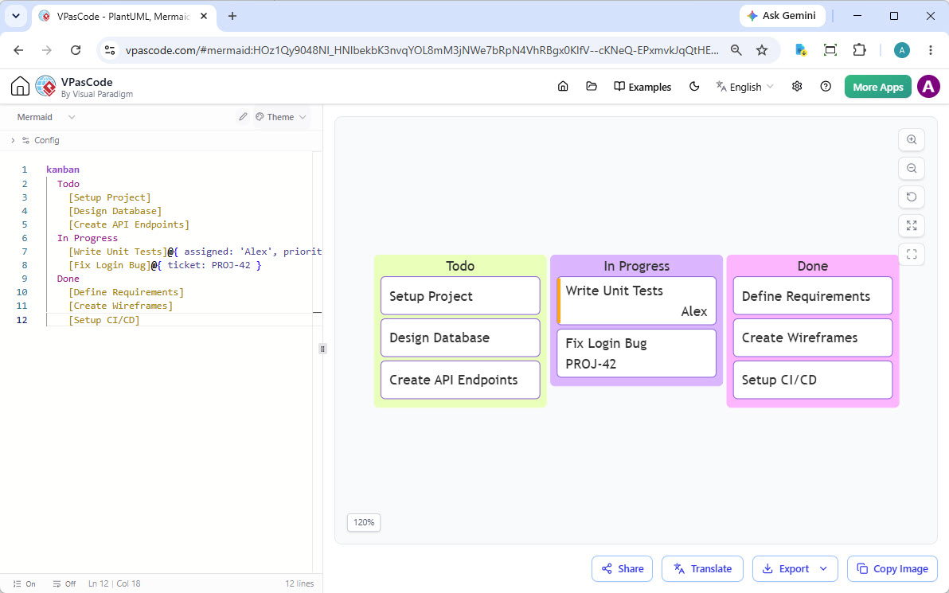Viewport: 949px width, 593px height.
Task: Click the small home icon in header toolbar
Action: tap(563, 87)
